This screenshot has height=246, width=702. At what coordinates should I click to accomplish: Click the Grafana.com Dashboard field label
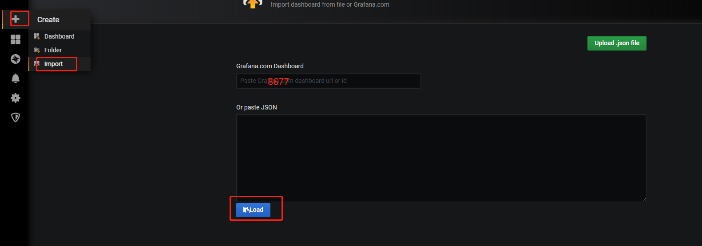click(270, 66)
